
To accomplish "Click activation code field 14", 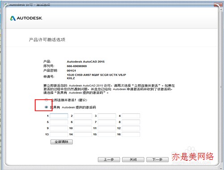I will click(83, 134).
